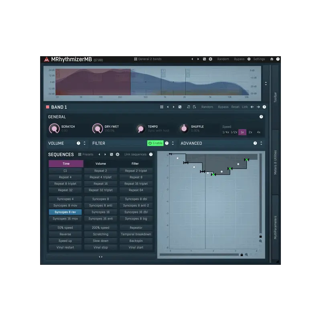
Task: Toggle the green Filter Enable button
Action: 155,143
